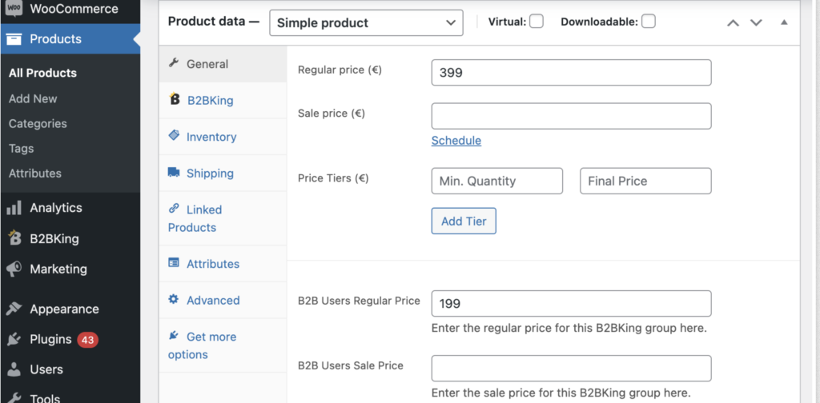
Task: Focus the Min. Quantity tier field
Action: click(497, 182)
